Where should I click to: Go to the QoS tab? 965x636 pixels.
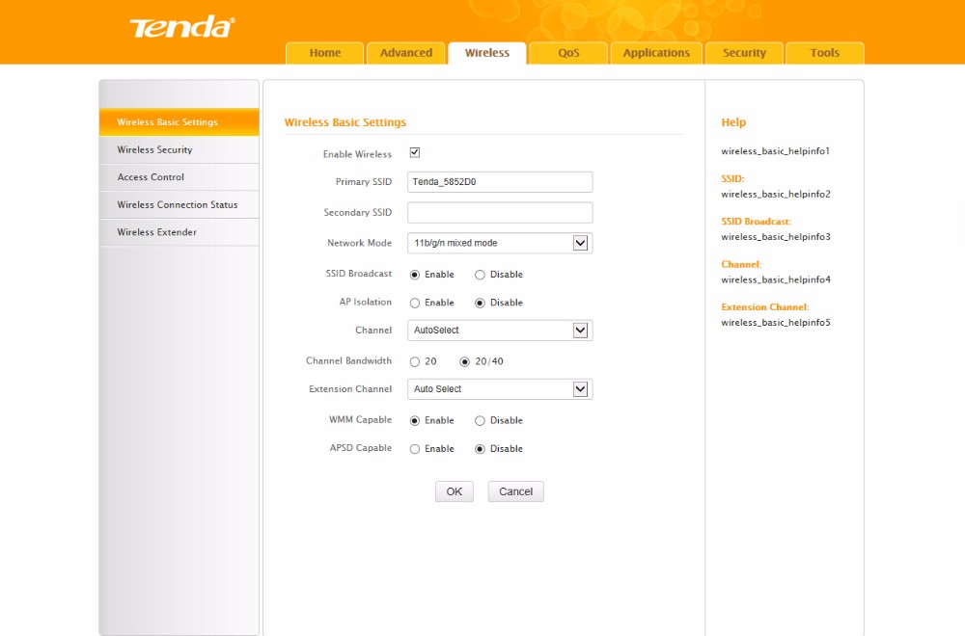[x=568, y=53]
